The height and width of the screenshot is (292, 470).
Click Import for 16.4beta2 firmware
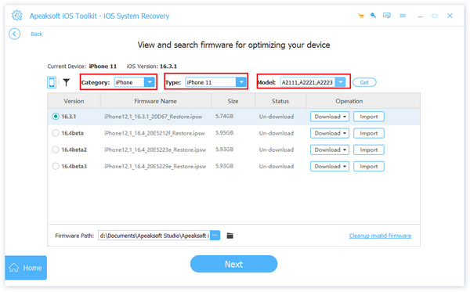369,150
